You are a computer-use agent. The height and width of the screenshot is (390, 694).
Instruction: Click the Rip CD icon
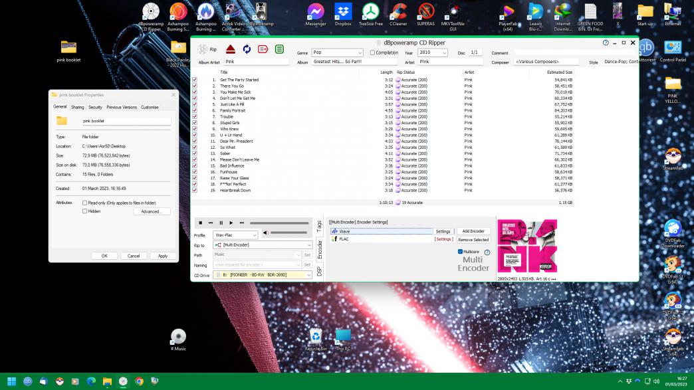click(204, 49)
